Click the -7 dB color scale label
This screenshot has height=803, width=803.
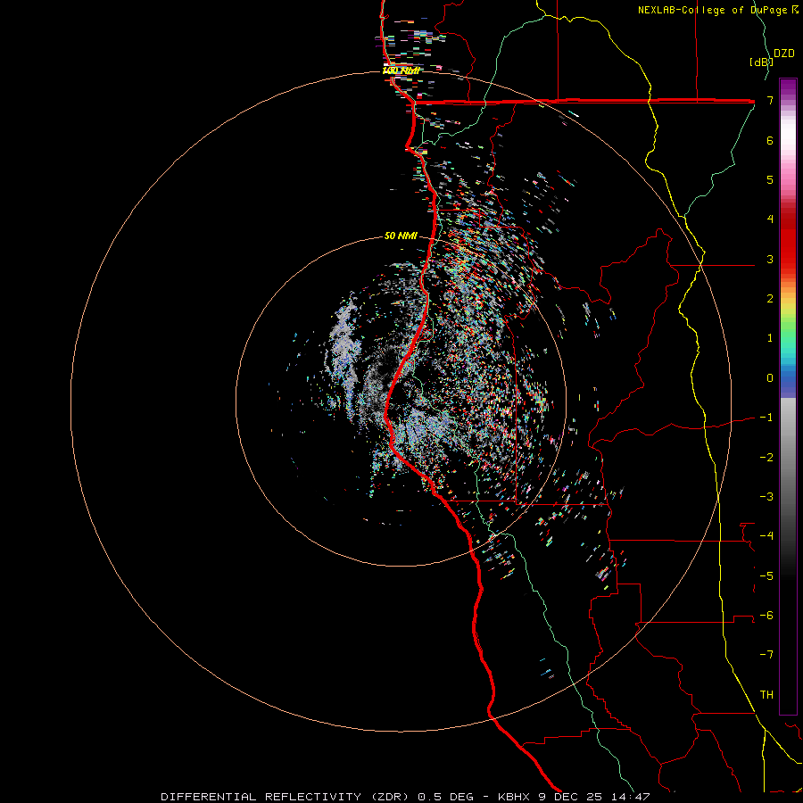click(766, 655)
